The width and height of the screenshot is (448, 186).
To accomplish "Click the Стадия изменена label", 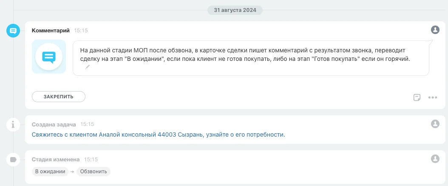I will pos(56,159).
